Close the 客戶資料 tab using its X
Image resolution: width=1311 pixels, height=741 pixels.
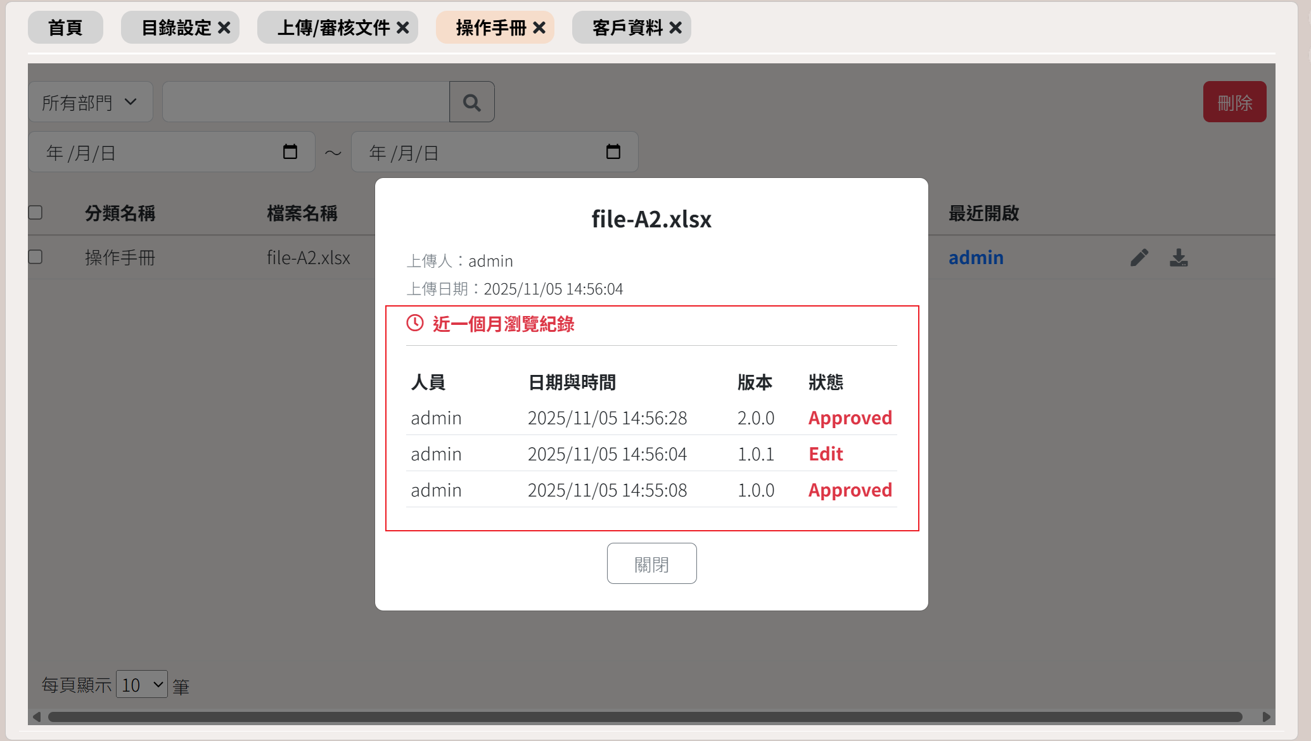[x=675, y=28]
